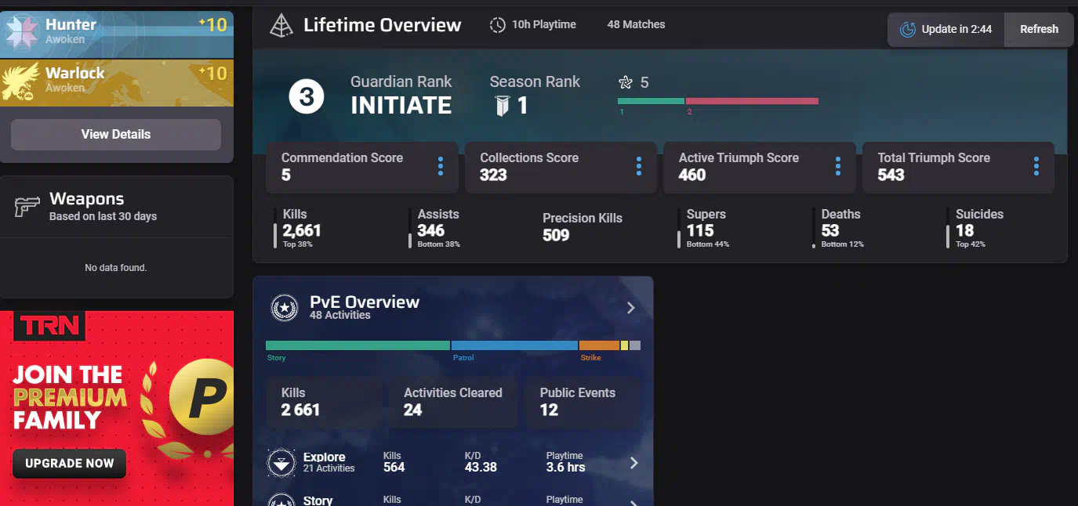Click the PvE Overview emblem icon

283,308
